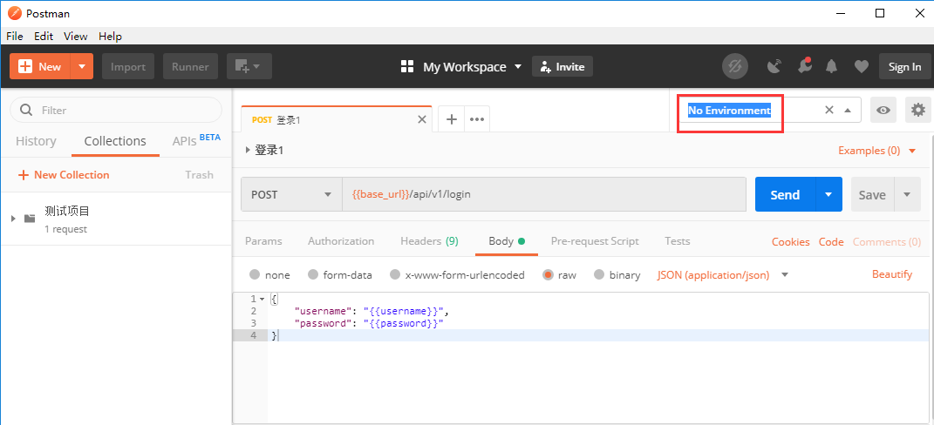Clear the environment selection with X
The image size is (934, 425).
pos(828,110)
